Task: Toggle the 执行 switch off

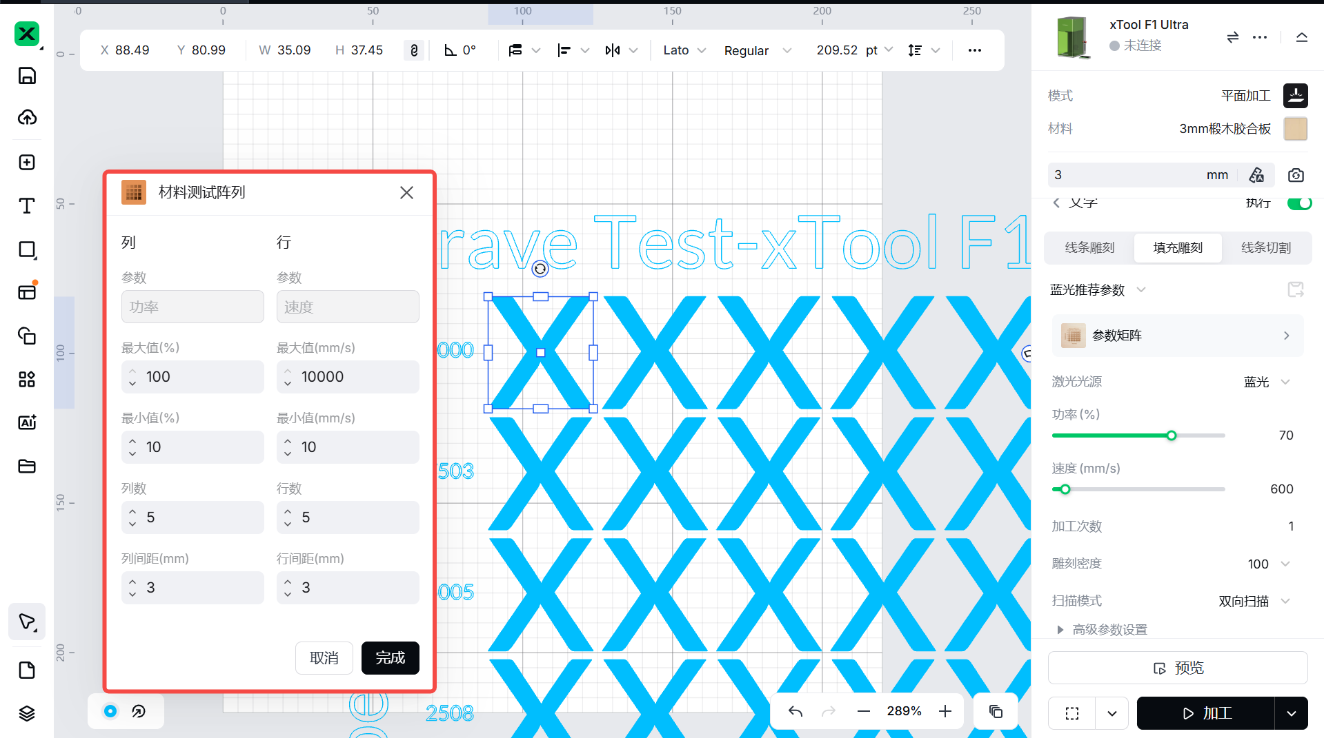Action: 1299,203
